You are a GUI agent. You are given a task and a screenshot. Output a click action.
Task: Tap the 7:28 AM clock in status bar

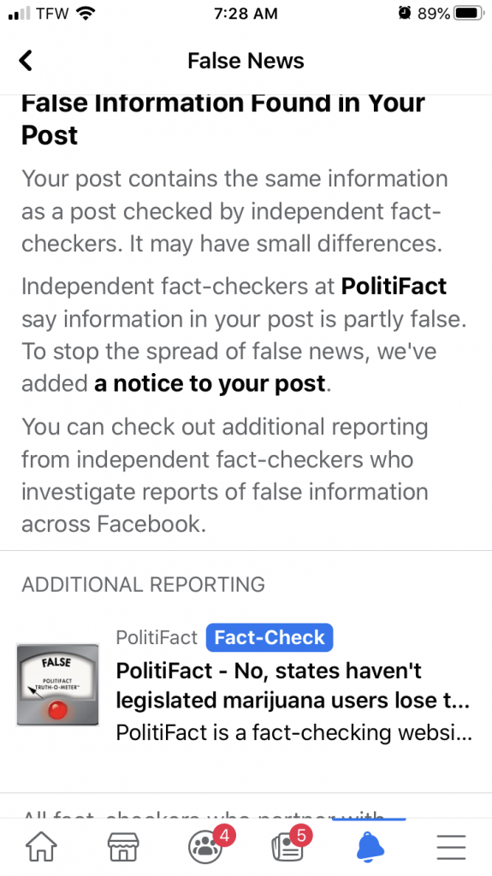(246, 14)
